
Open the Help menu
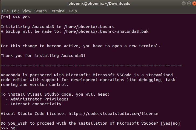coord(73,11)
